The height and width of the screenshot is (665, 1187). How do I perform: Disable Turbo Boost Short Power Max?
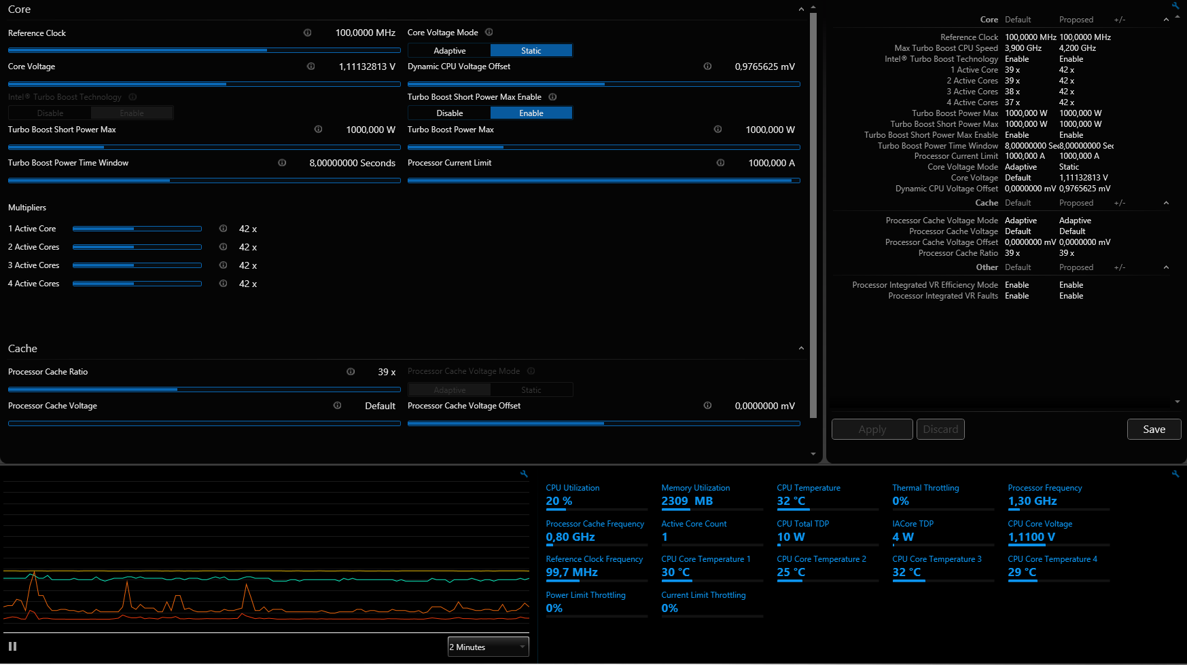pos(449,113)
